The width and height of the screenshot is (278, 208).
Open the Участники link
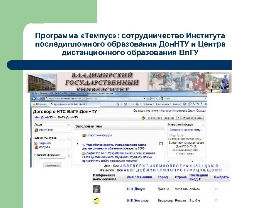coord(46,130)
